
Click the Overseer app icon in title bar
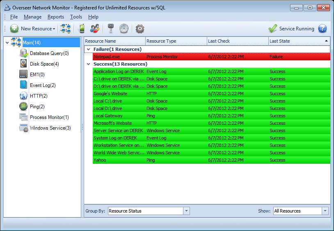click(7, 8)
